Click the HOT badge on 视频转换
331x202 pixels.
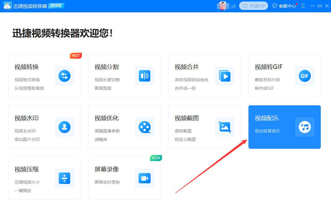click(76, 55)
